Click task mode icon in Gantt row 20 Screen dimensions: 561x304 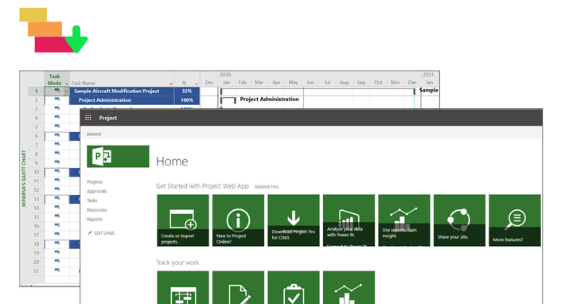click(x=56, y=261)
